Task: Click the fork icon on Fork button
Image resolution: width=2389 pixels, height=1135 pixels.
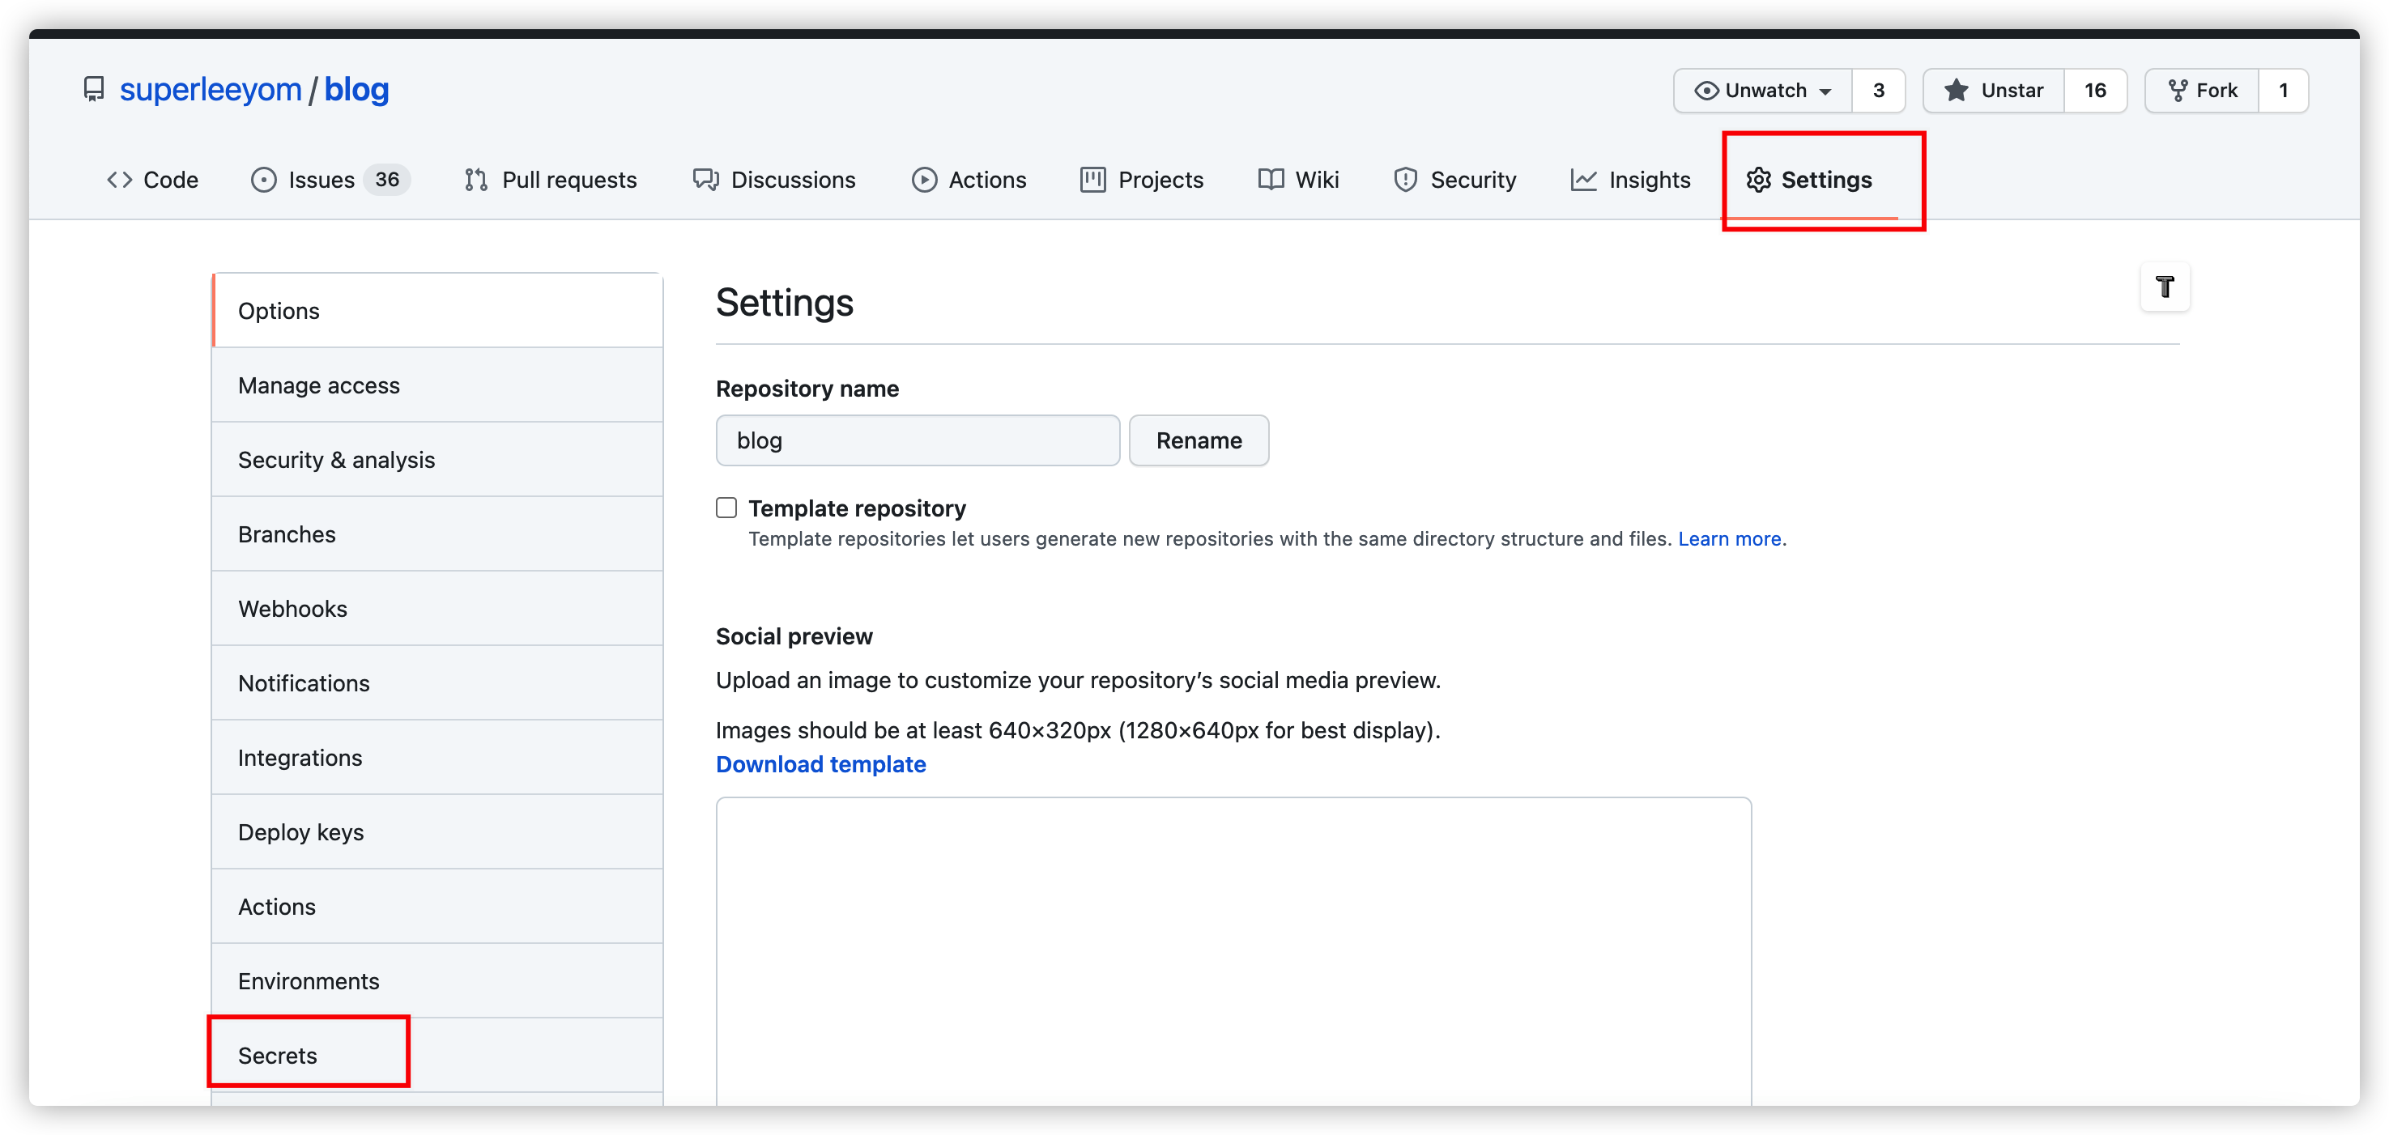Action: [2178, 91]
